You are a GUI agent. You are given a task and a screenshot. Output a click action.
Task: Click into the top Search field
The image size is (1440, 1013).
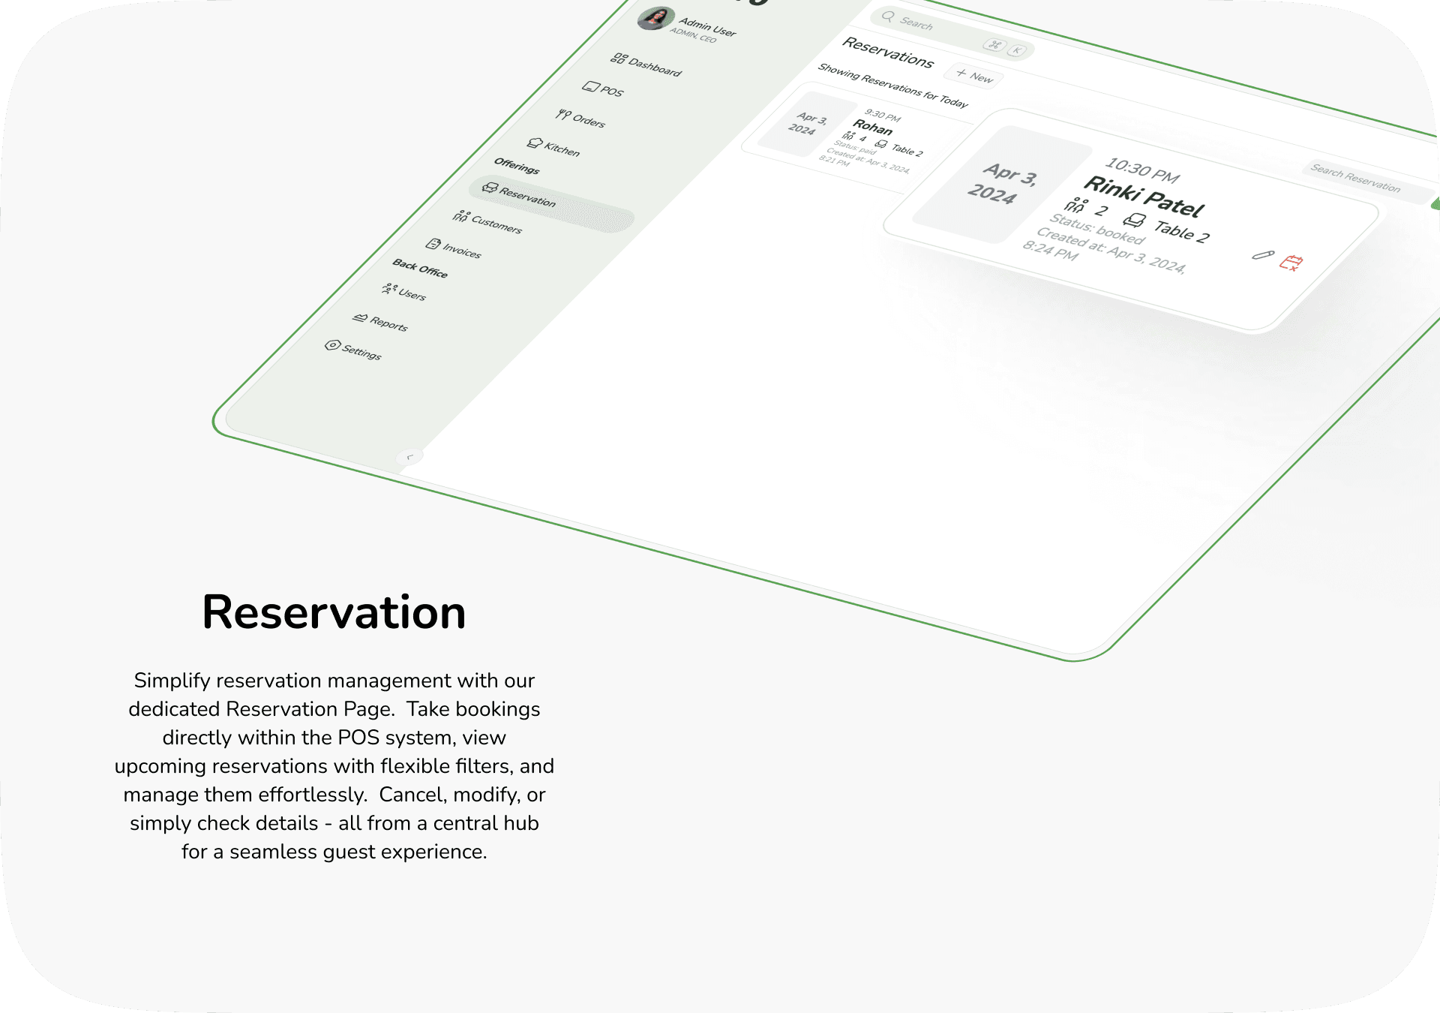coord(952,33)
